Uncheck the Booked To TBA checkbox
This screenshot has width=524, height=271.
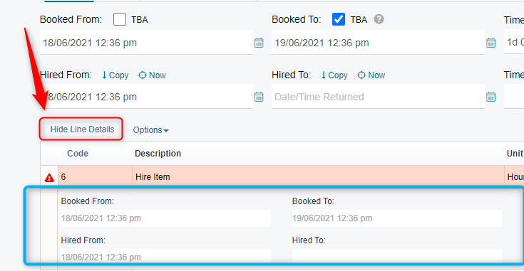click(x=339, y=19)
